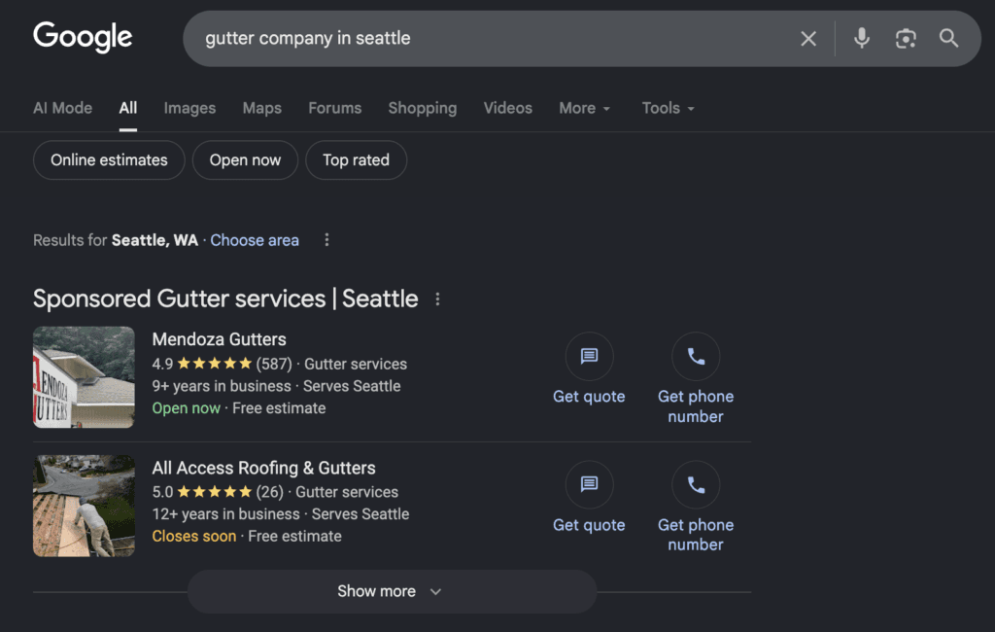Click the Choose area link

tap(255, 240)
